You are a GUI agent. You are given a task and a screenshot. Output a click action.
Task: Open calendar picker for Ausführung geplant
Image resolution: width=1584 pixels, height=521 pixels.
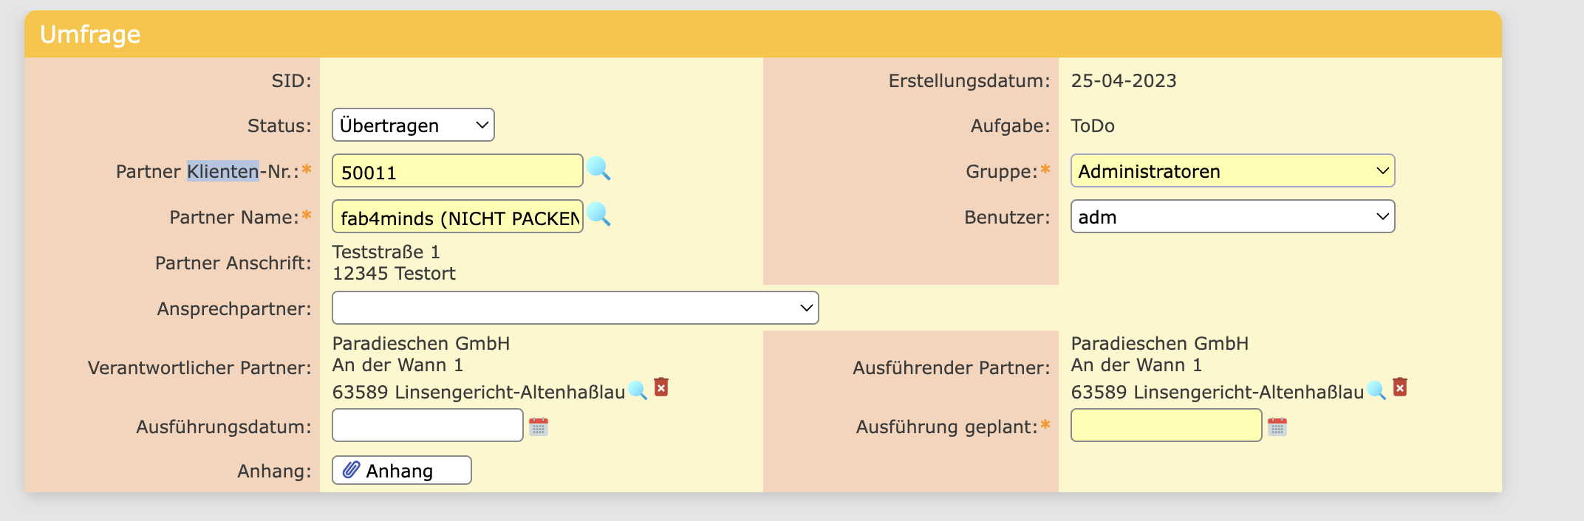1277,427
